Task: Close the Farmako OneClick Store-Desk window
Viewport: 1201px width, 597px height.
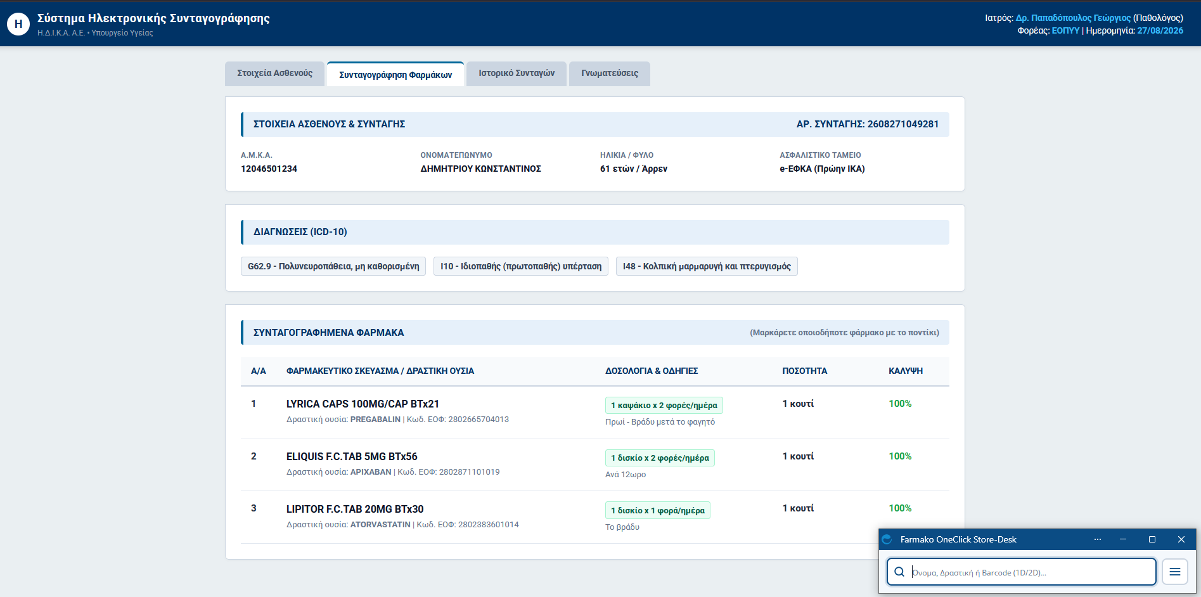Action: tap(1181, 539)
